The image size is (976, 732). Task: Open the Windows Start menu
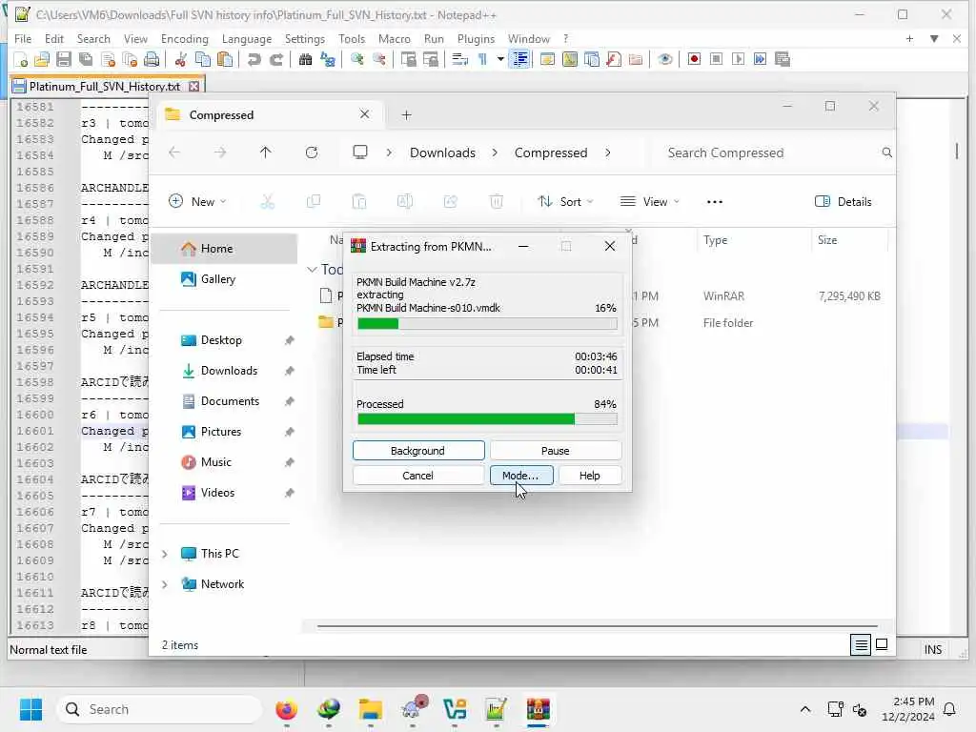pyautogui.click(x=30, y=709)
